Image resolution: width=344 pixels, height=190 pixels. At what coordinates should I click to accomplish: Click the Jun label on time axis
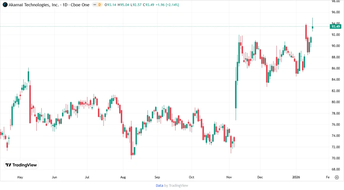(54, 177)
